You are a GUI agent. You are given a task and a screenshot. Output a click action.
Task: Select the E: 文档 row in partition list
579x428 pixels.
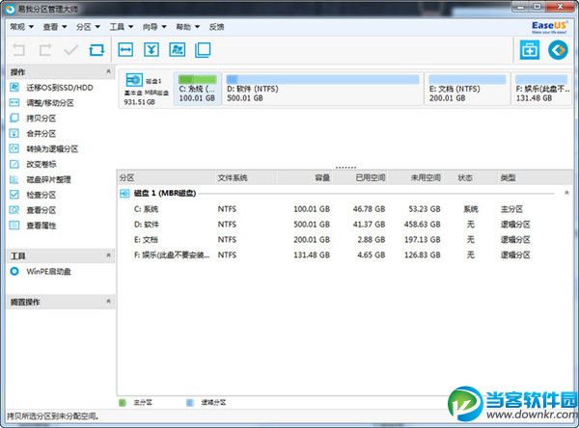click(x=344, y=239)
